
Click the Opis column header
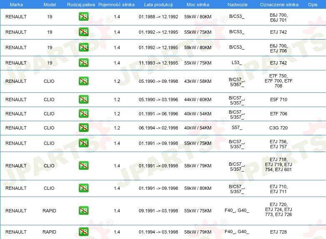313,5
